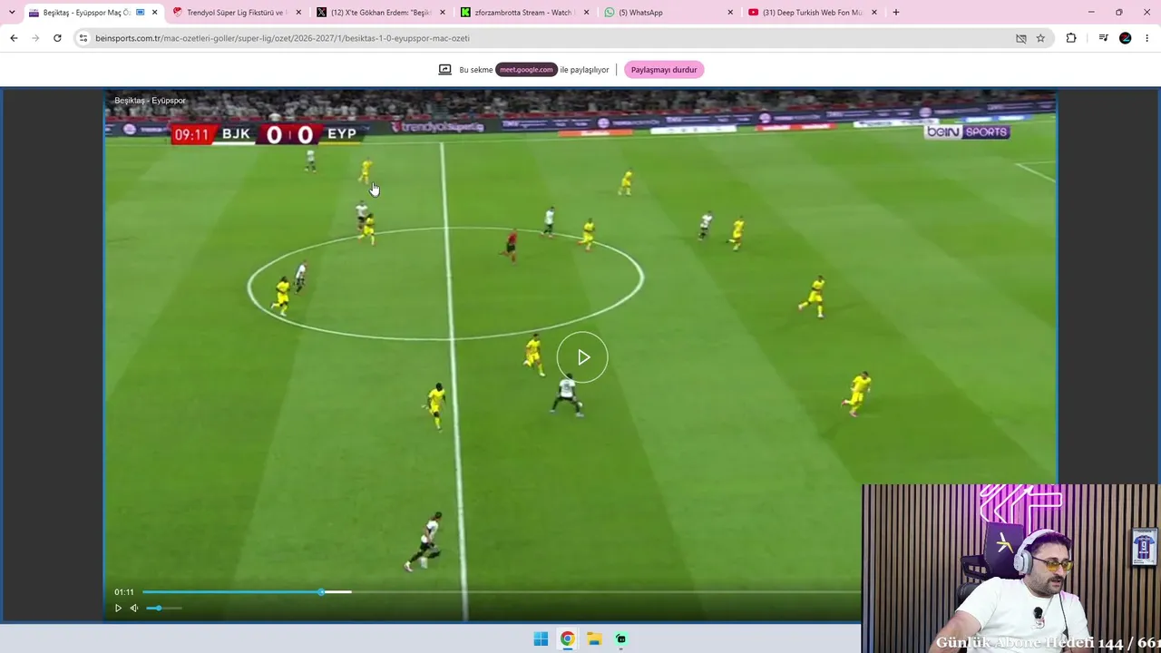The image size is (1161, 653).
Task: Click the beinsports.com.tr address bar URL
Action: (x=282, y=38)
